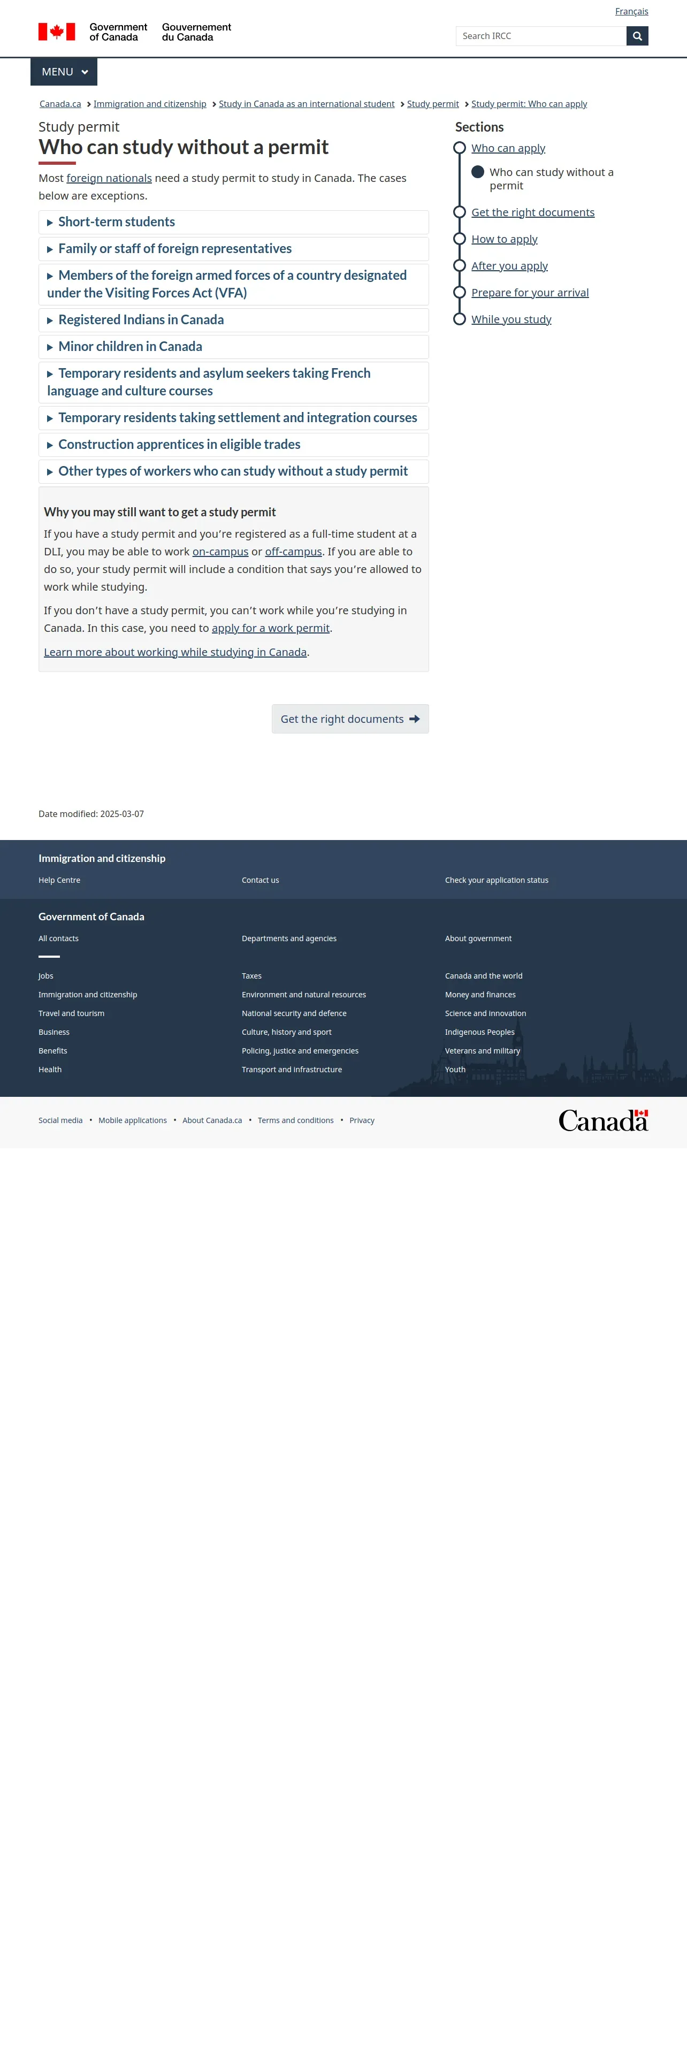The image size is (687, 2061).
Task: Open Study in Canada as an international student breadcrumb
Action: (306, 104)
